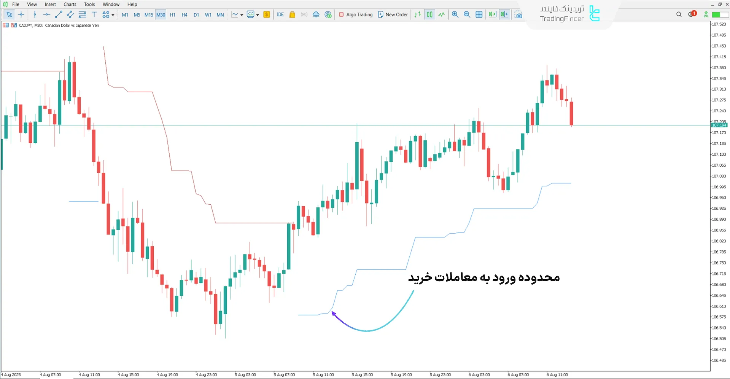The width and height of the screenshot is (730, 379).
Task: Open the Insert menu
Action: pyautogui.click(x=50, y=4)
